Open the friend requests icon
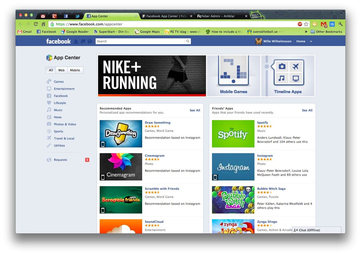Image resolution: width=361 pixels, height=255 pixels. (76, 41)
